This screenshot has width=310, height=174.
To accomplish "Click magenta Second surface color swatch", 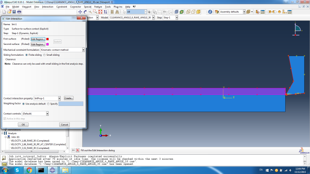I will [x=47, y=44].
